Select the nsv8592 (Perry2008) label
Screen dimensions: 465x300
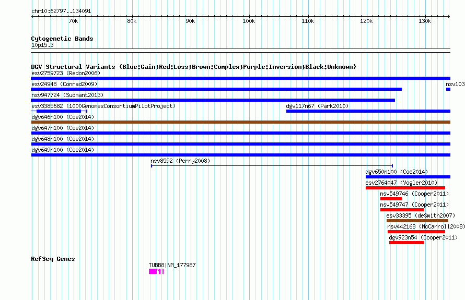pyautogui.click(x=180, y=161)
